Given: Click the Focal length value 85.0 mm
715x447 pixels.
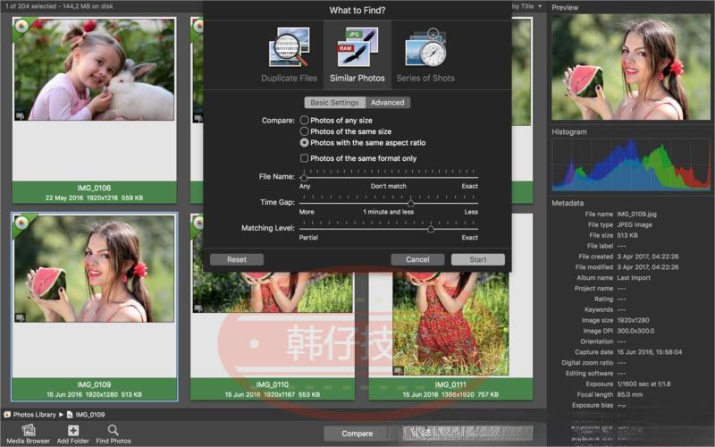Looking at the screenshot, I should [630, 394].
